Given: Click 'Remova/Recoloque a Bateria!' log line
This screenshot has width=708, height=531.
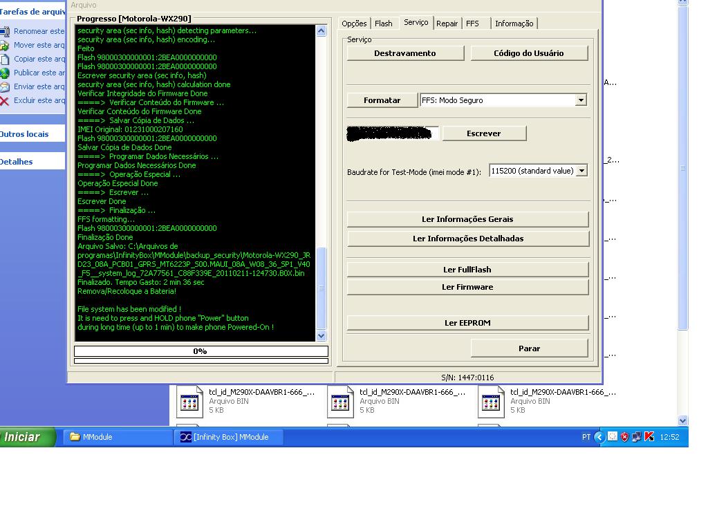Looking at the screenshot, I should (x=127, y=291).
